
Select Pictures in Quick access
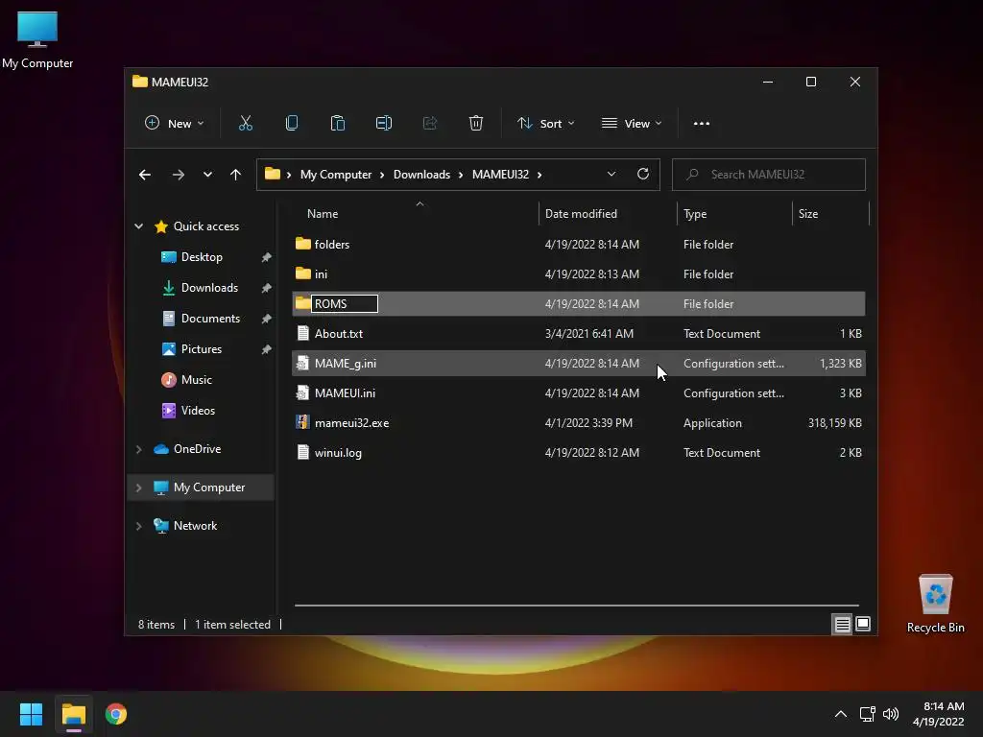[x=202, y=349]
